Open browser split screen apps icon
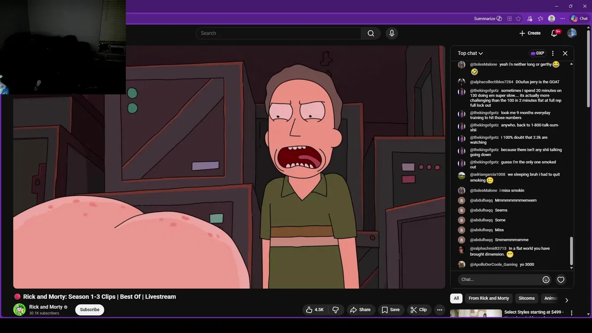592x333 pixels. [509, 18]
